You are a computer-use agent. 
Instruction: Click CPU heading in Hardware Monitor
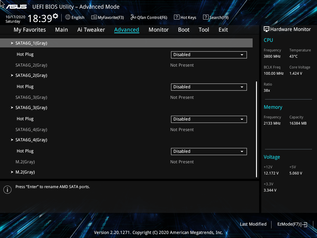pos(268,40)
